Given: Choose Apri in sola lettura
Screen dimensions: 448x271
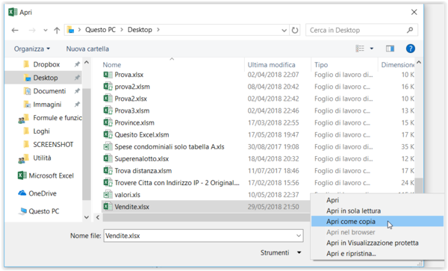Looking at the screenshot, I should click(353, 211).
